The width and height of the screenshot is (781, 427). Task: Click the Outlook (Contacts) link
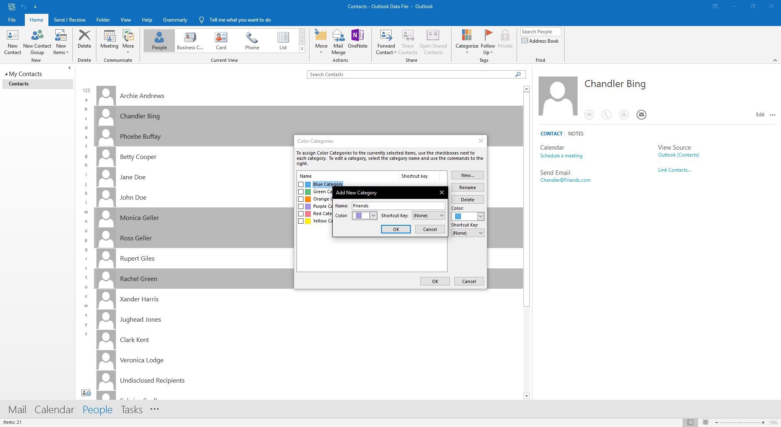click(x=678, y=155)
